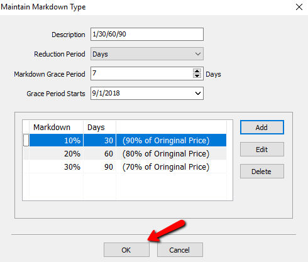The width and height of the screenshot is (308, 262).
Task: Open the Reduction Period dropdown
Action: pyautogui.click(x=147, y=54)
